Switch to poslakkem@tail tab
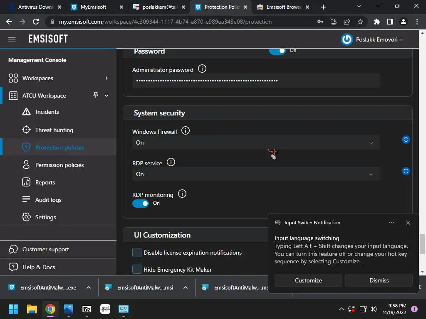The width and height of the screenshot is (426, 319). click(x=159, y=7)
